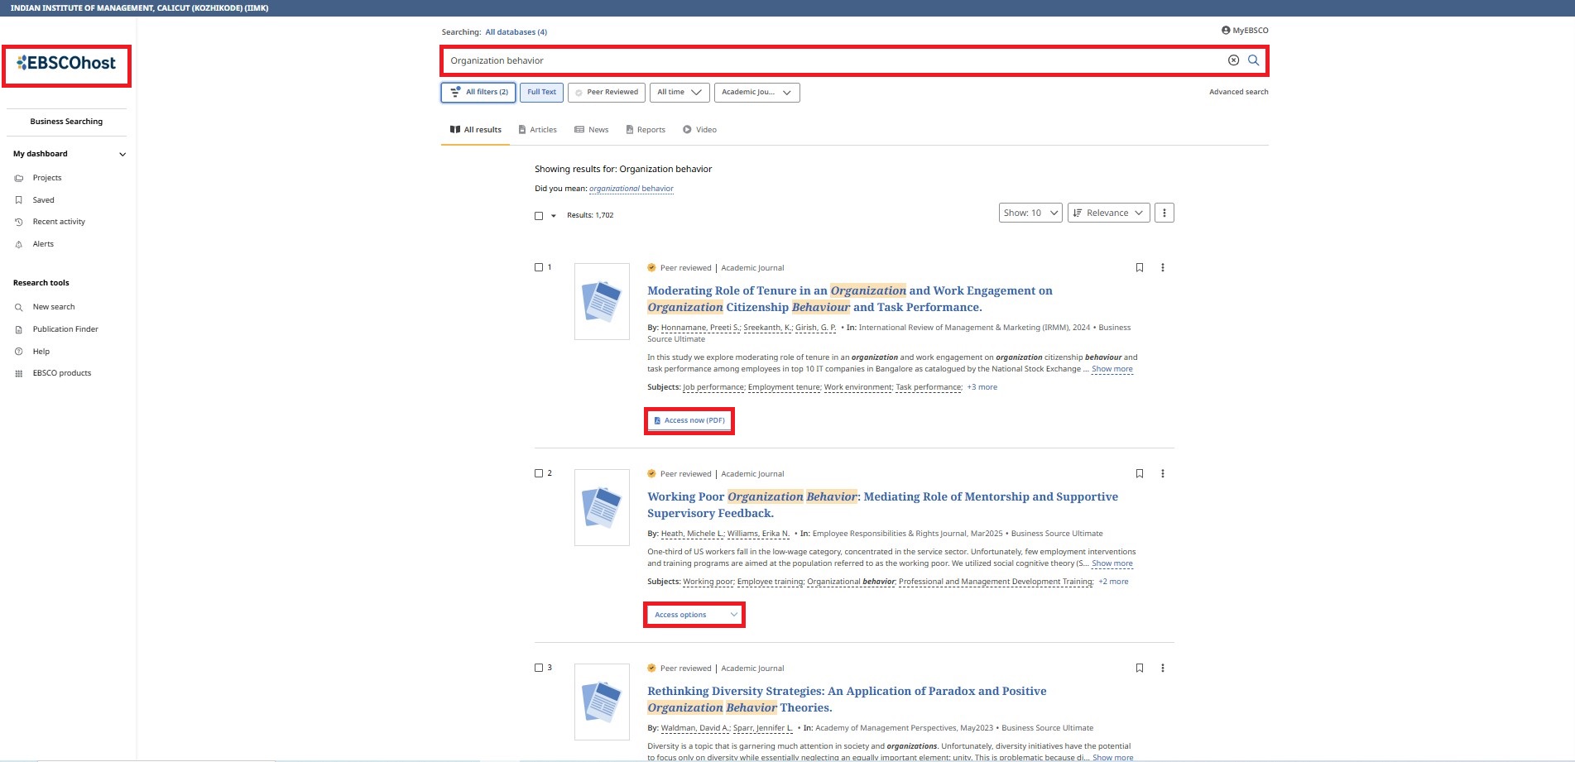Expand the All time date dropdown
1575x762 pixels.
pyautogui.click(x=679, y=93)
